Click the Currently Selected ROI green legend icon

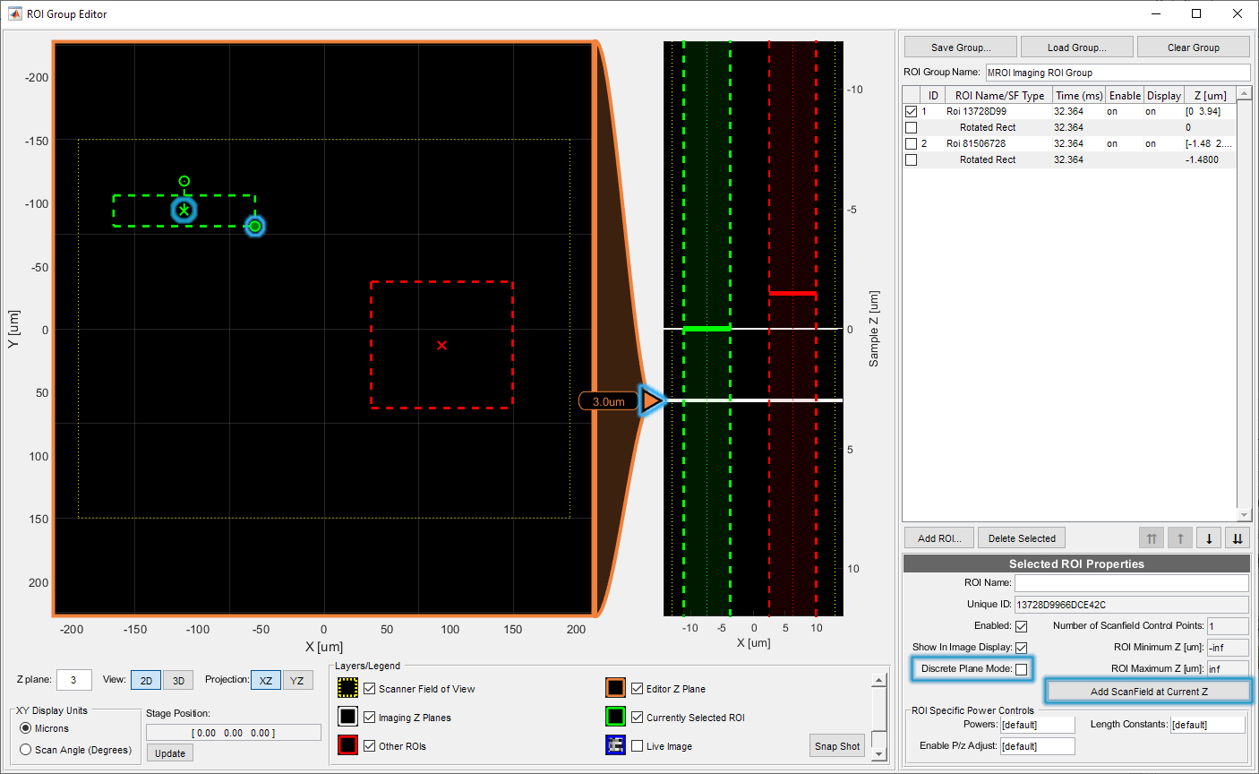pos(615,717)
